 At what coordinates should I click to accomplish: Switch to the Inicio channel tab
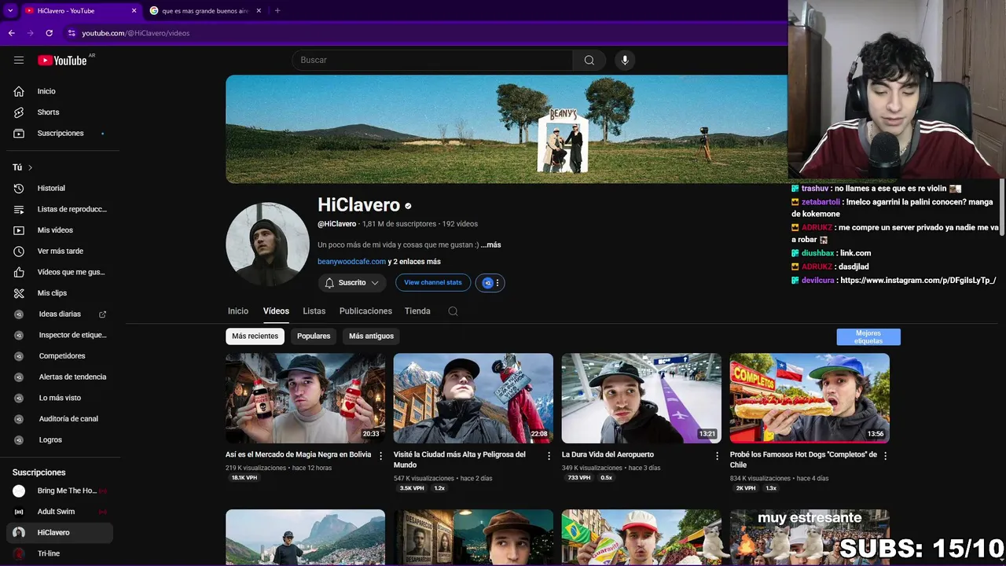238,311
